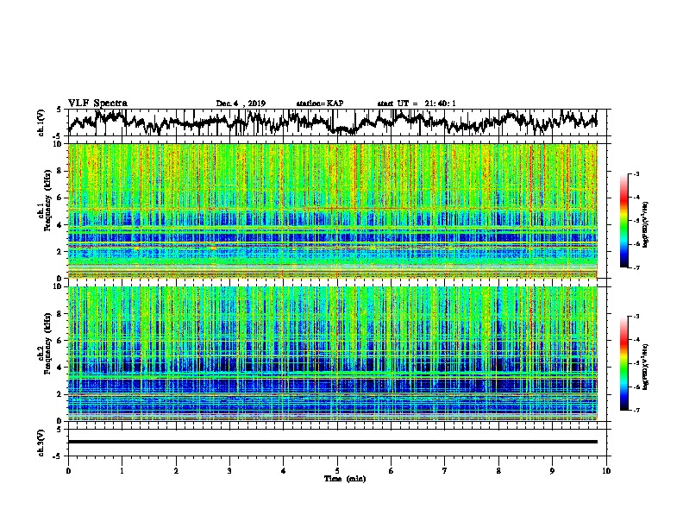Click the ch.2 spectrogram color scale bar
Screen dimensions: 683x528
pyautogui.click(x=624, y=363)
